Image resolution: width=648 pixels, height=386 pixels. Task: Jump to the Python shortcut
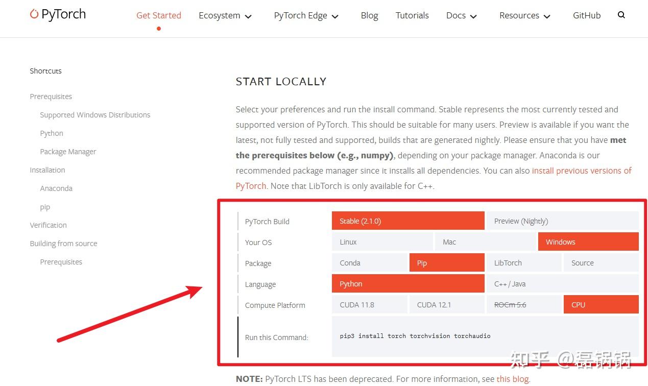coord(52,133)
